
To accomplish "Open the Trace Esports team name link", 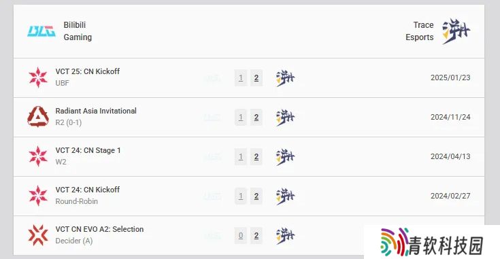I will click(419, 31).
